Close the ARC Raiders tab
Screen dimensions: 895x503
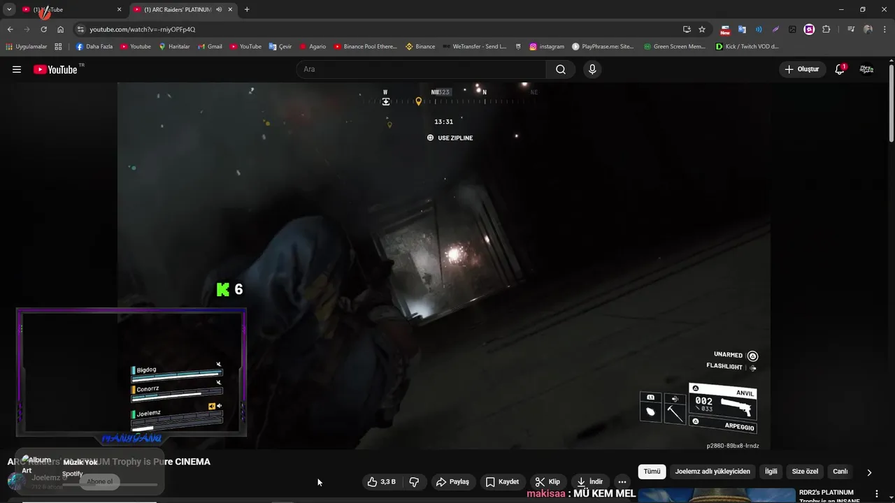(x=231, y=10)
